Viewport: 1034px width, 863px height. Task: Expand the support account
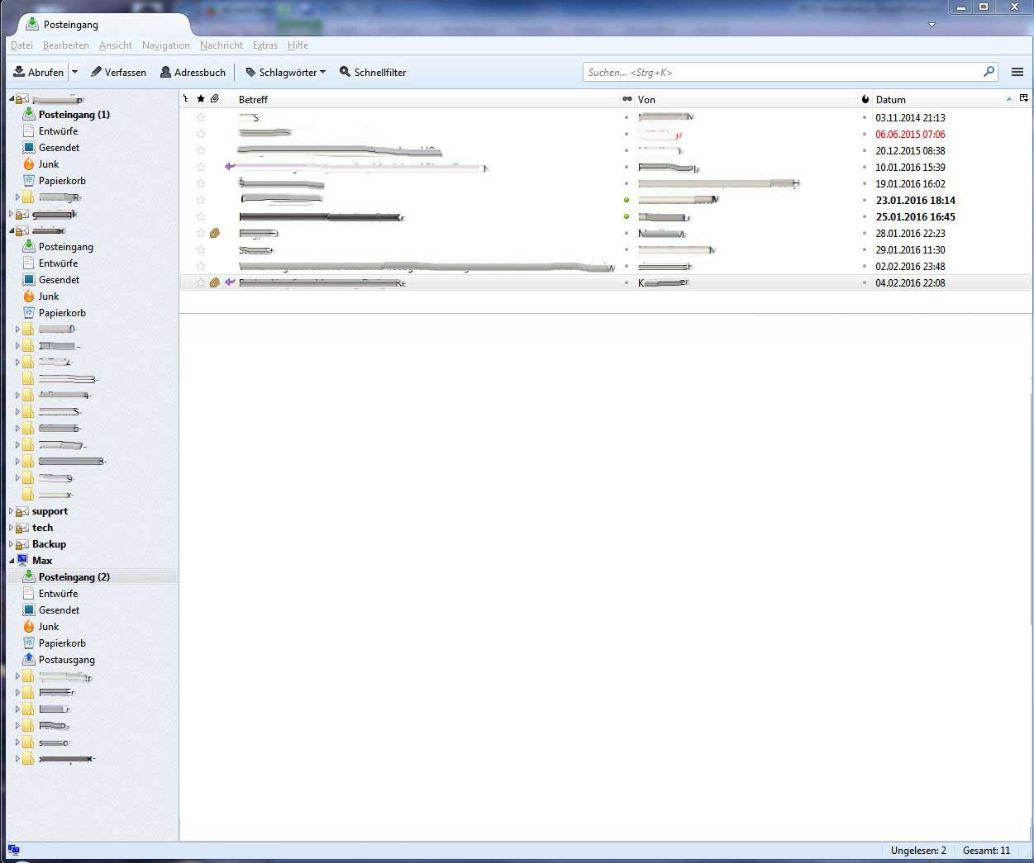point(11,511)
